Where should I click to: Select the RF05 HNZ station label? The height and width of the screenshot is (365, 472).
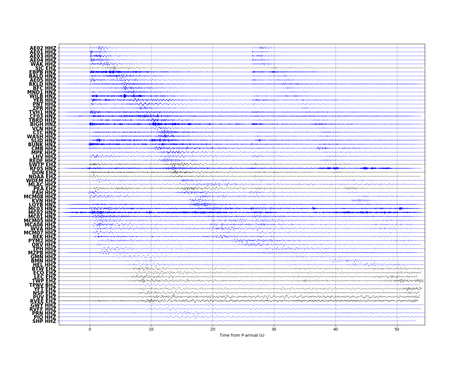43,169
